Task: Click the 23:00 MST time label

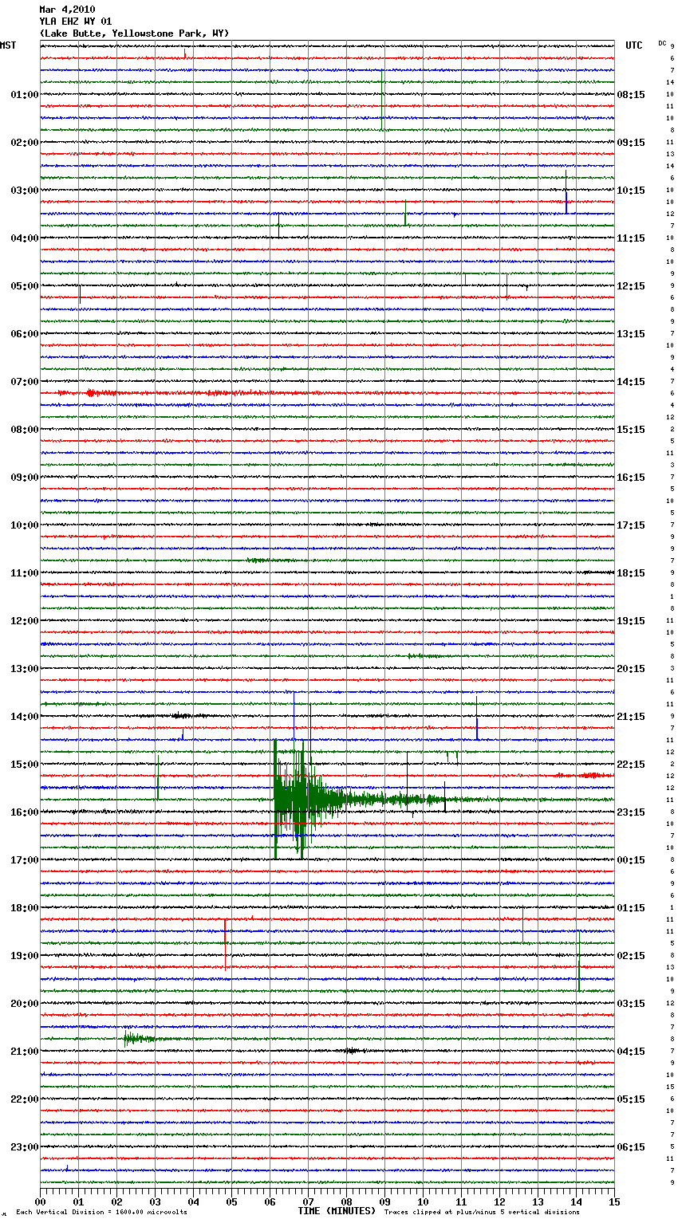Action: coord(24,1147)
